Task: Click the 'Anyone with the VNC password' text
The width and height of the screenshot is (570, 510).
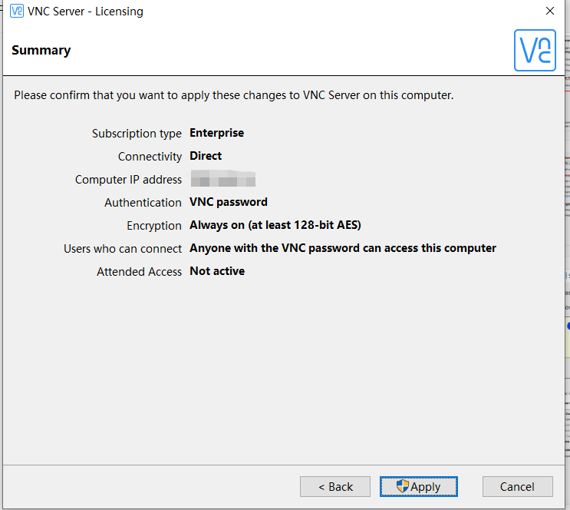Action: coord(342,248)
